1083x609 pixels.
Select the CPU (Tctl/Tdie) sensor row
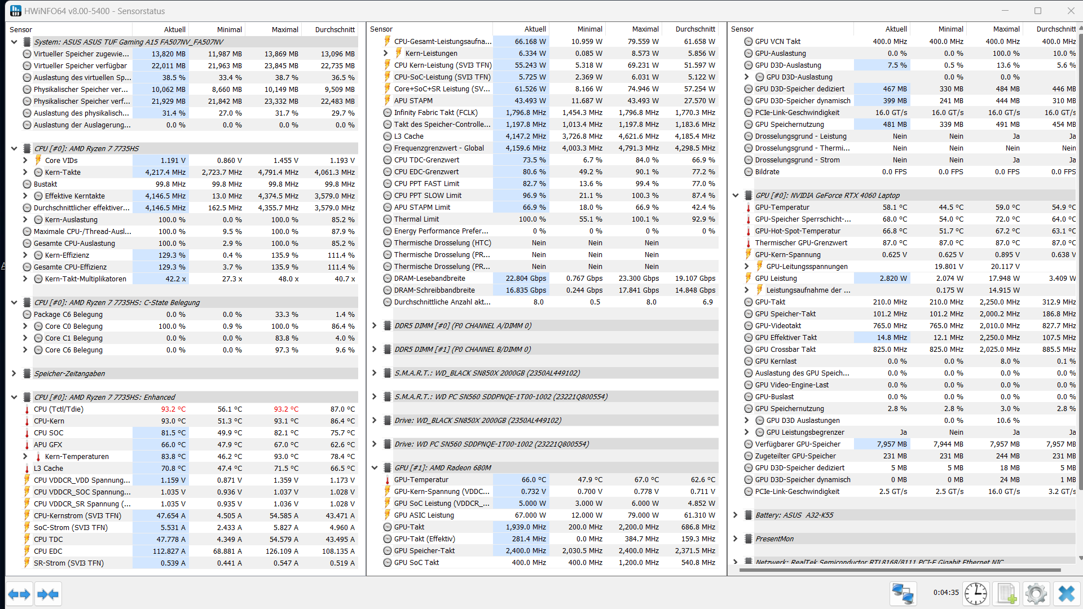(x=59, y=409)
